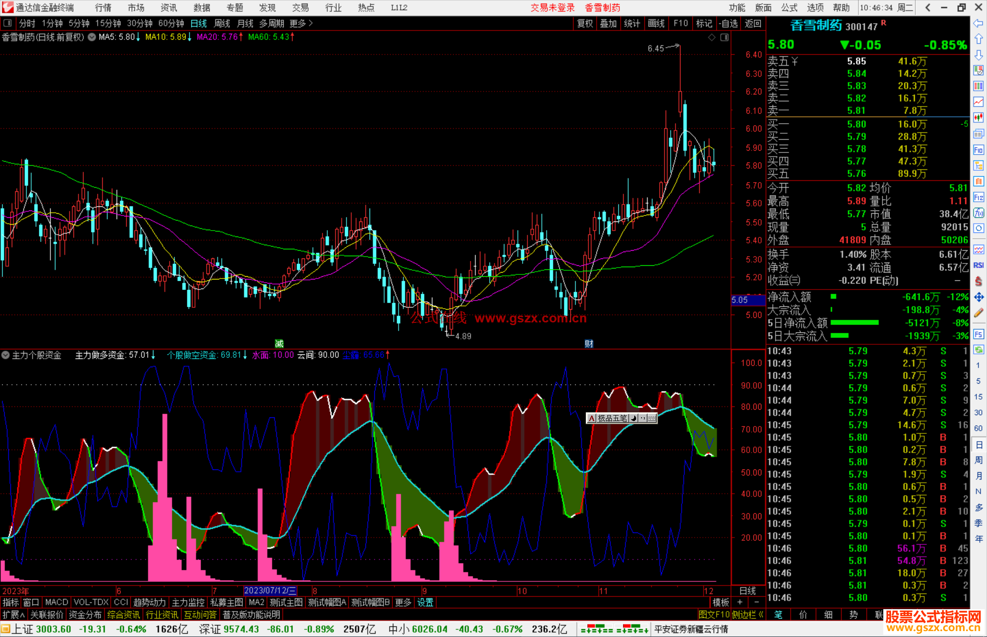Switch to the 周线 period tab
Viewport: 987px width, 637px height.
[222, 23]
